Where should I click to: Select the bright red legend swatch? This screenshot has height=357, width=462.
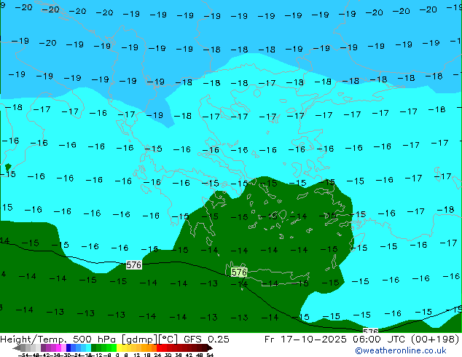point(159,348)
